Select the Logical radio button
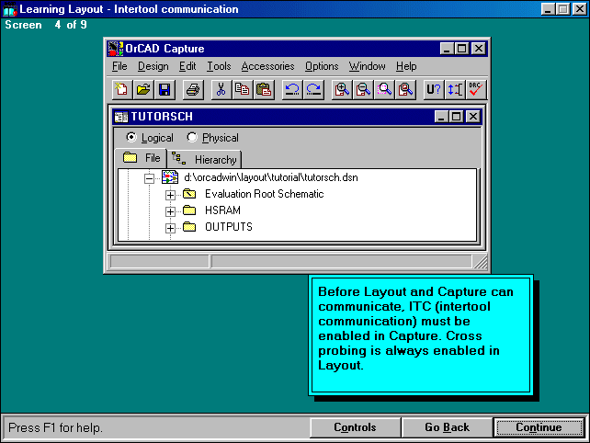The height and width of the screenshot is (443, 590). click(x=131, y=138)
